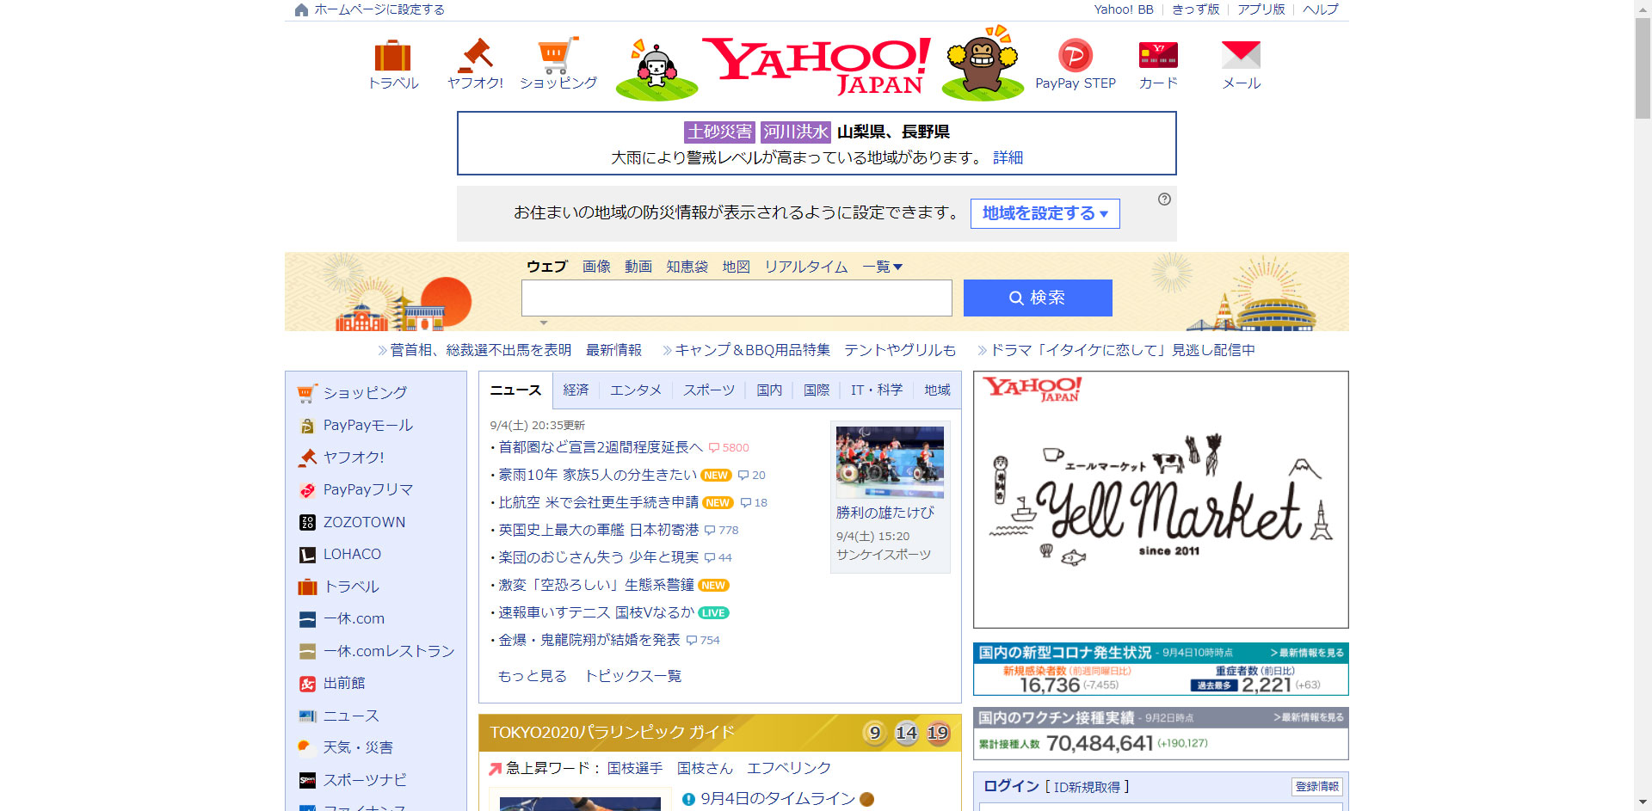The height and width of the screenshot is (811, 1652).
Task: Select the 画像 search type
Action: [x=596, y=267]
